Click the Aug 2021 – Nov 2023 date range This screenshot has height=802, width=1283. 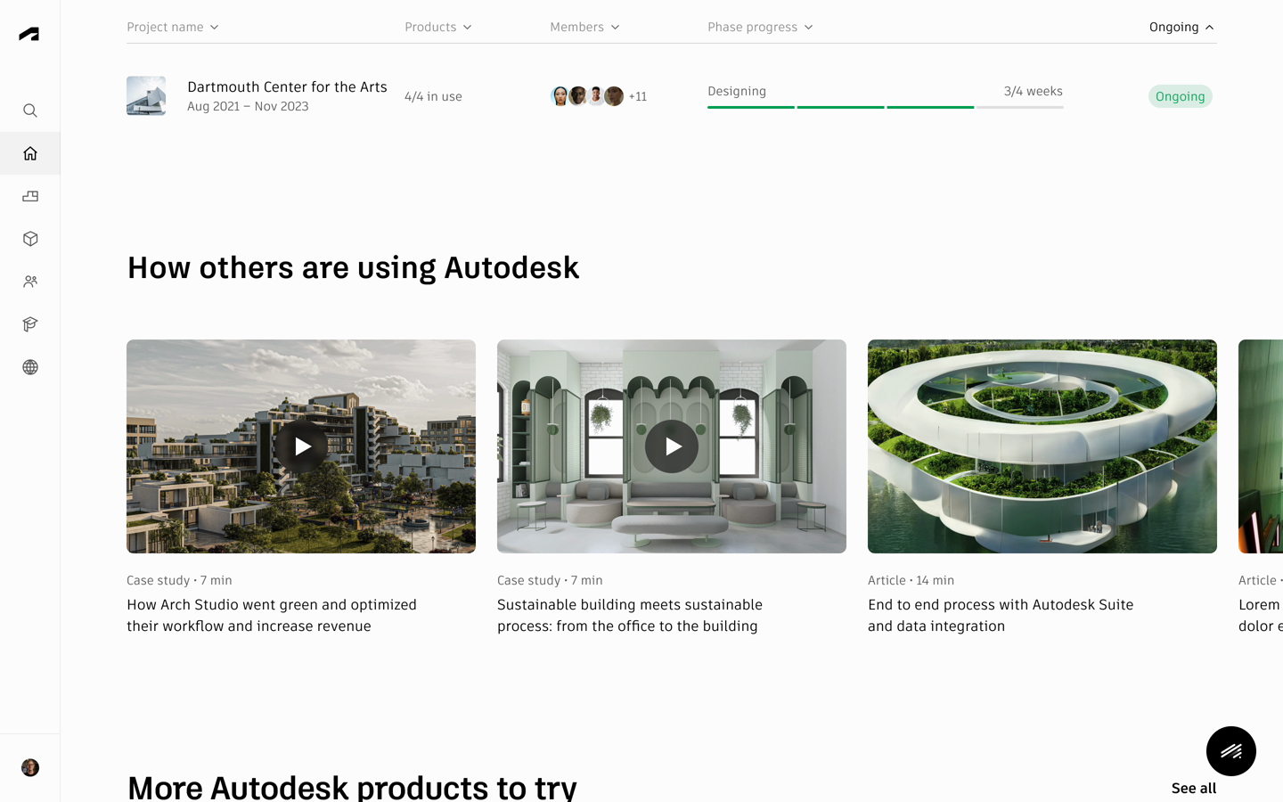(x=248, y=106)
